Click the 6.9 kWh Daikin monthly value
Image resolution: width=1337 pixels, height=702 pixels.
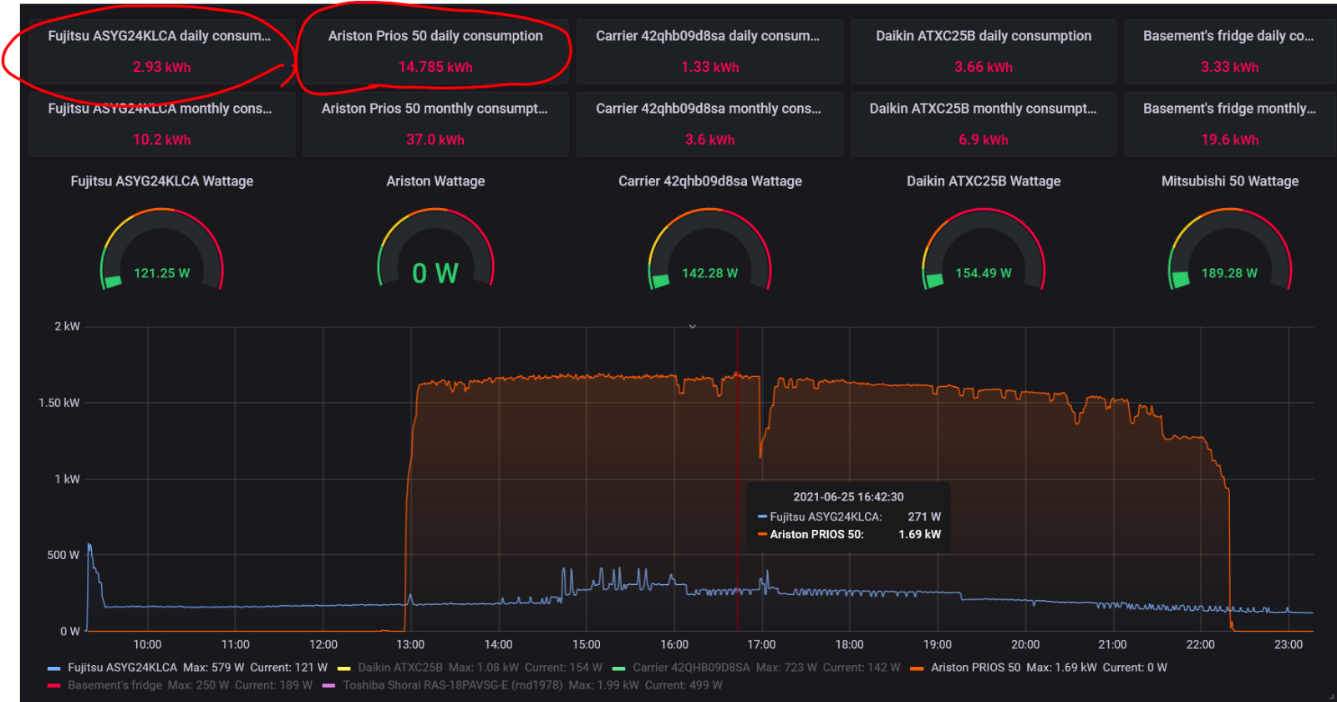pyautogui.click(x=984, y=140)
